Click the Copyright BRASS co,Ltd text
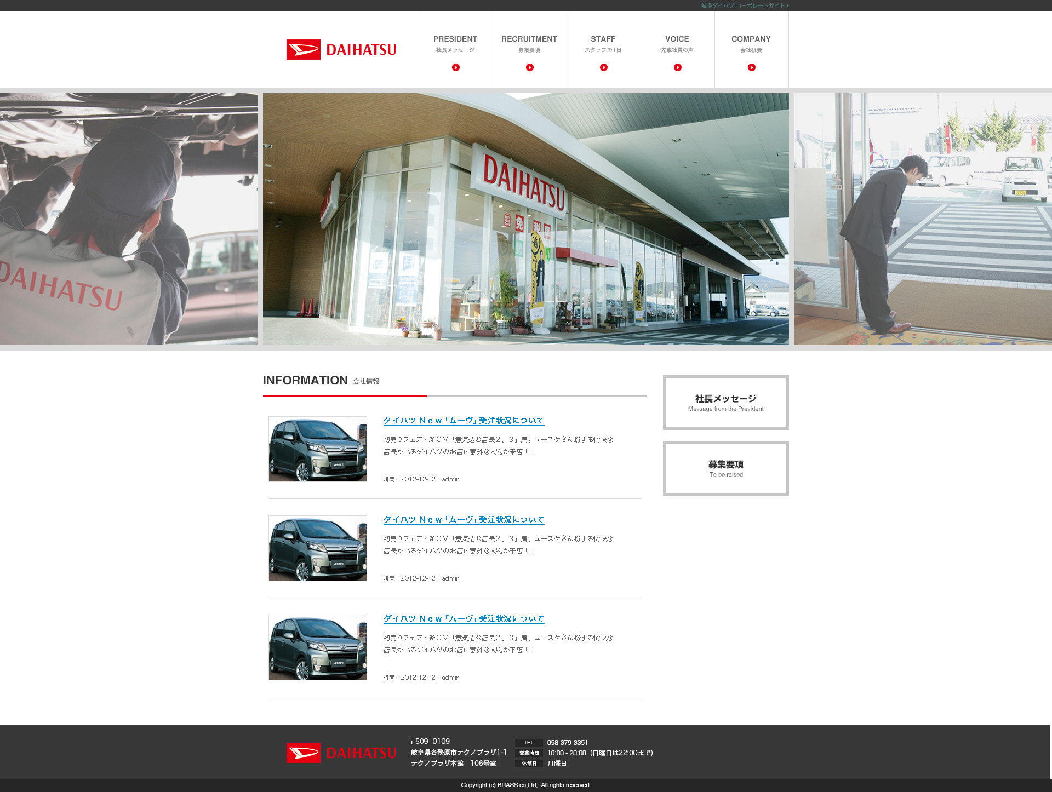The height and width of the screenshot is (792, 1052). 526,785
